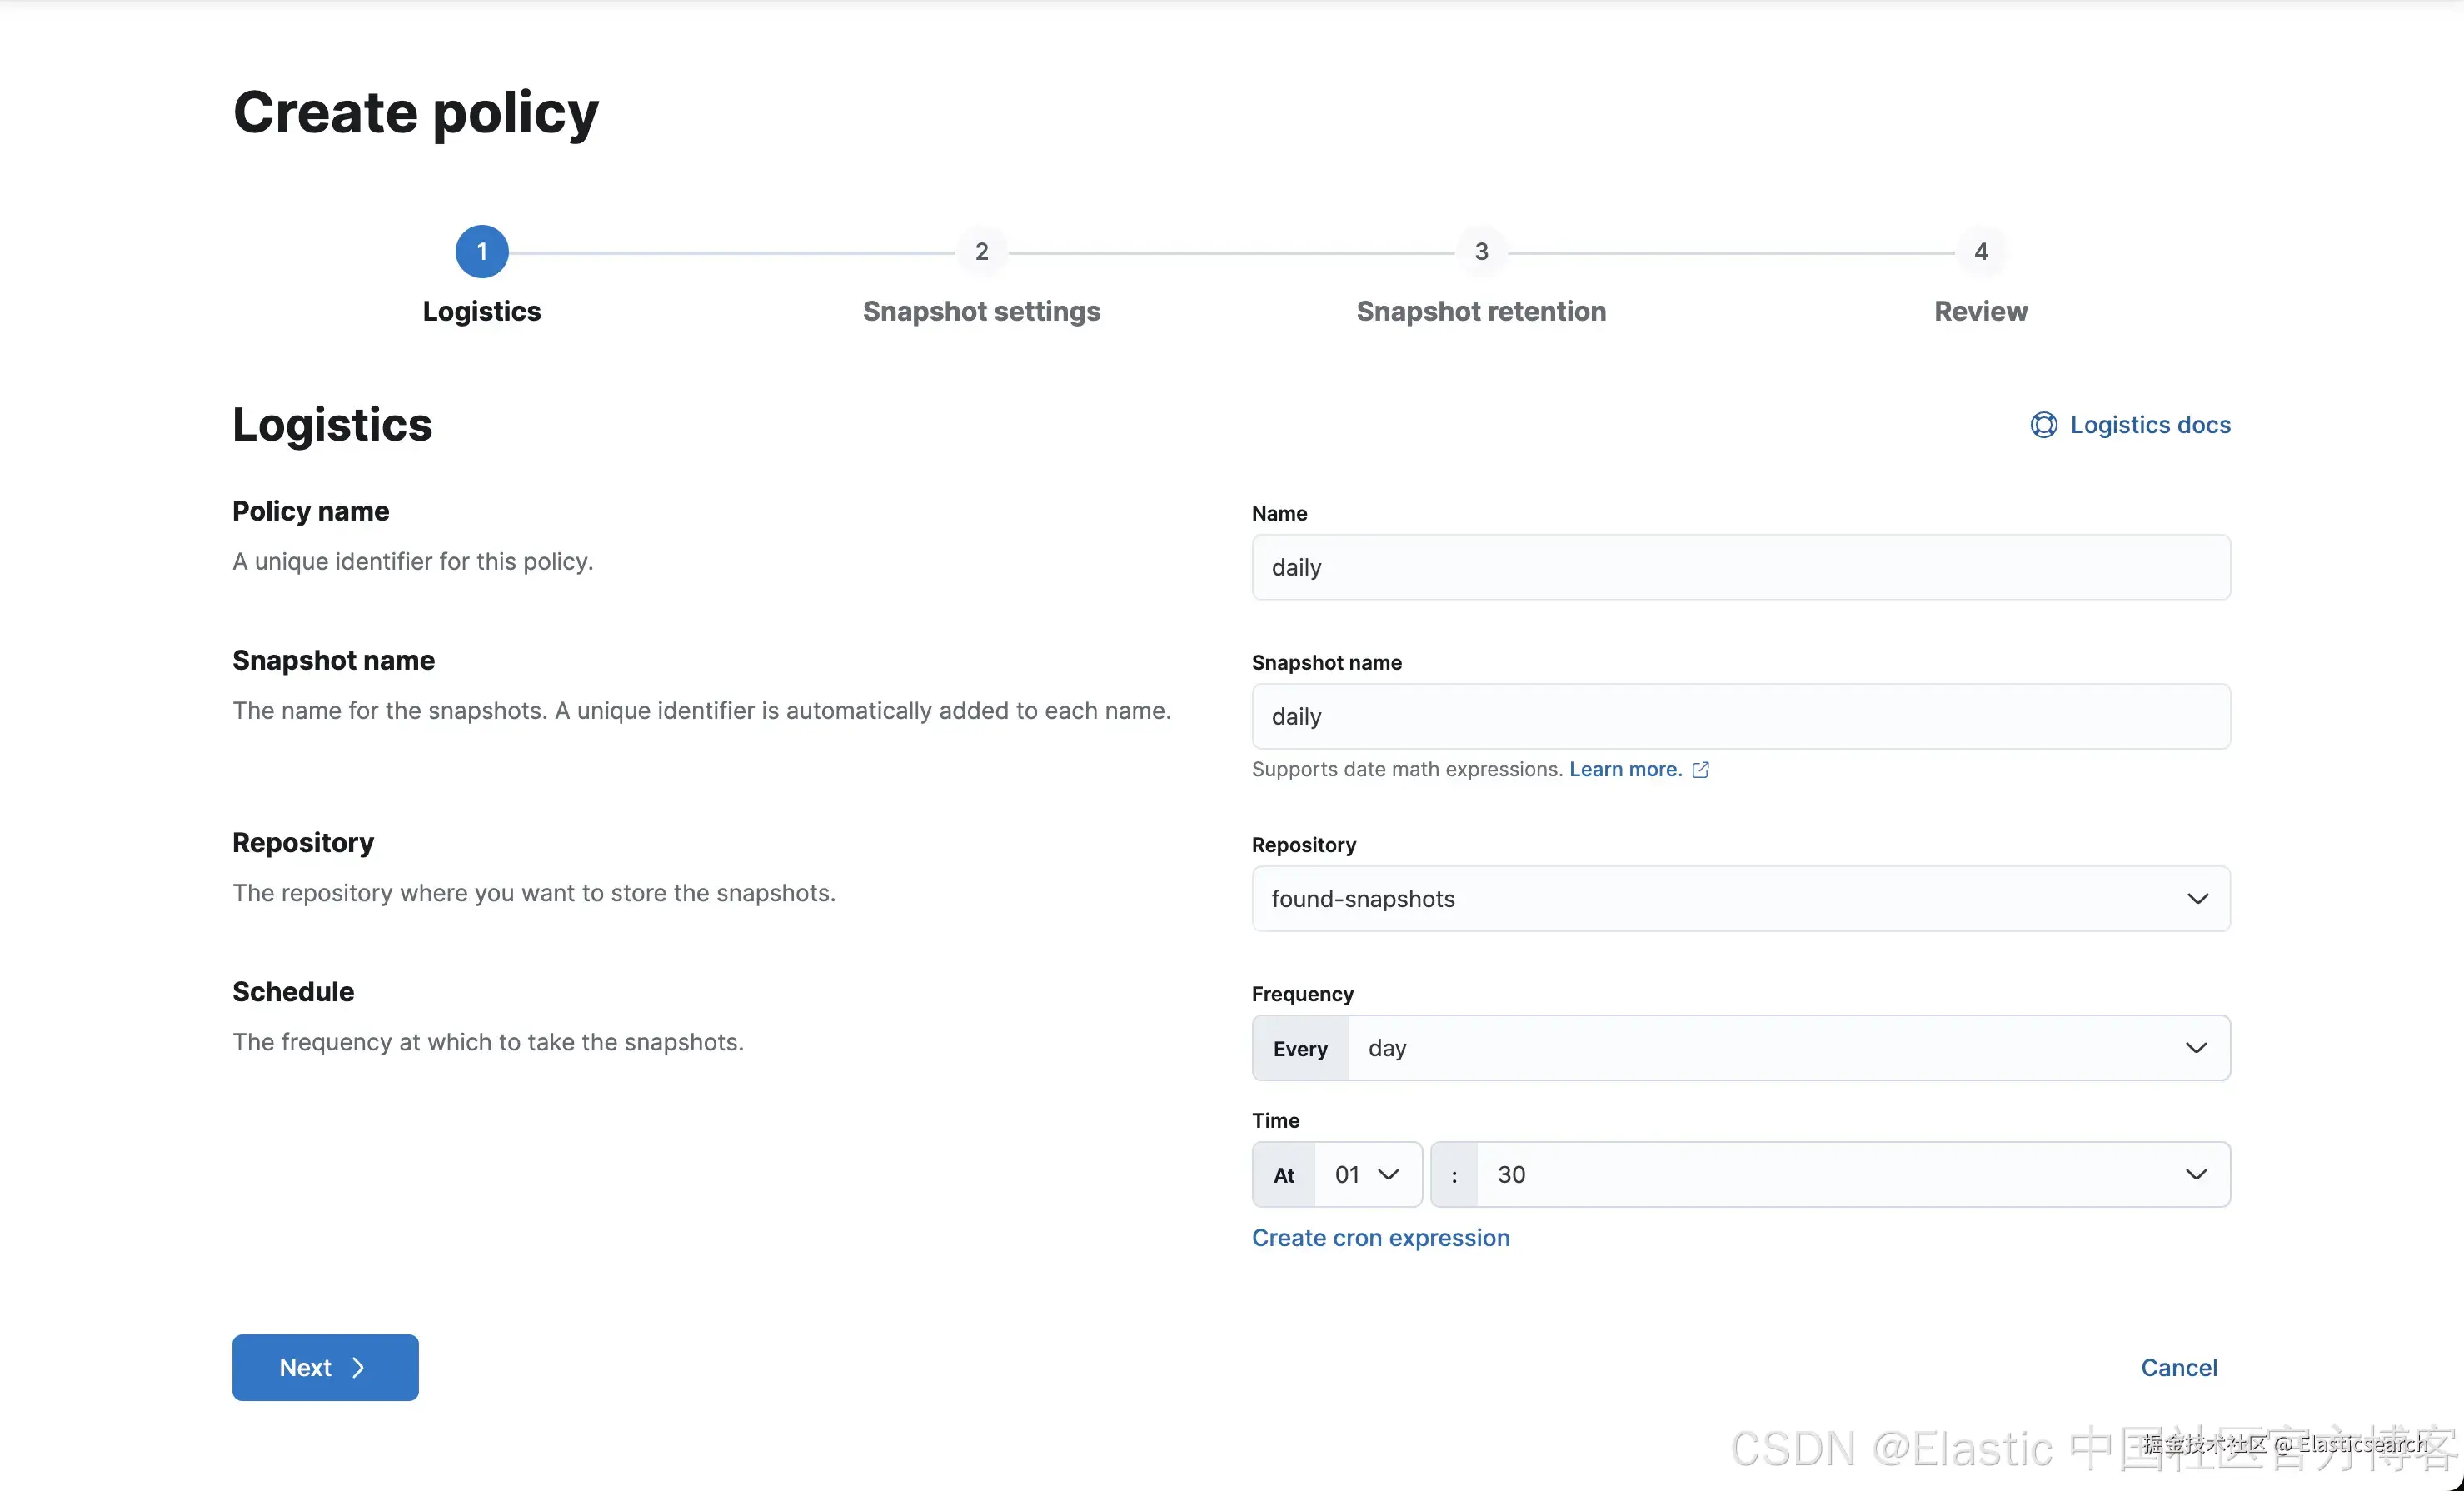Click the step 3 circle
The image size is (2464, 1491).
[1481, 251]
